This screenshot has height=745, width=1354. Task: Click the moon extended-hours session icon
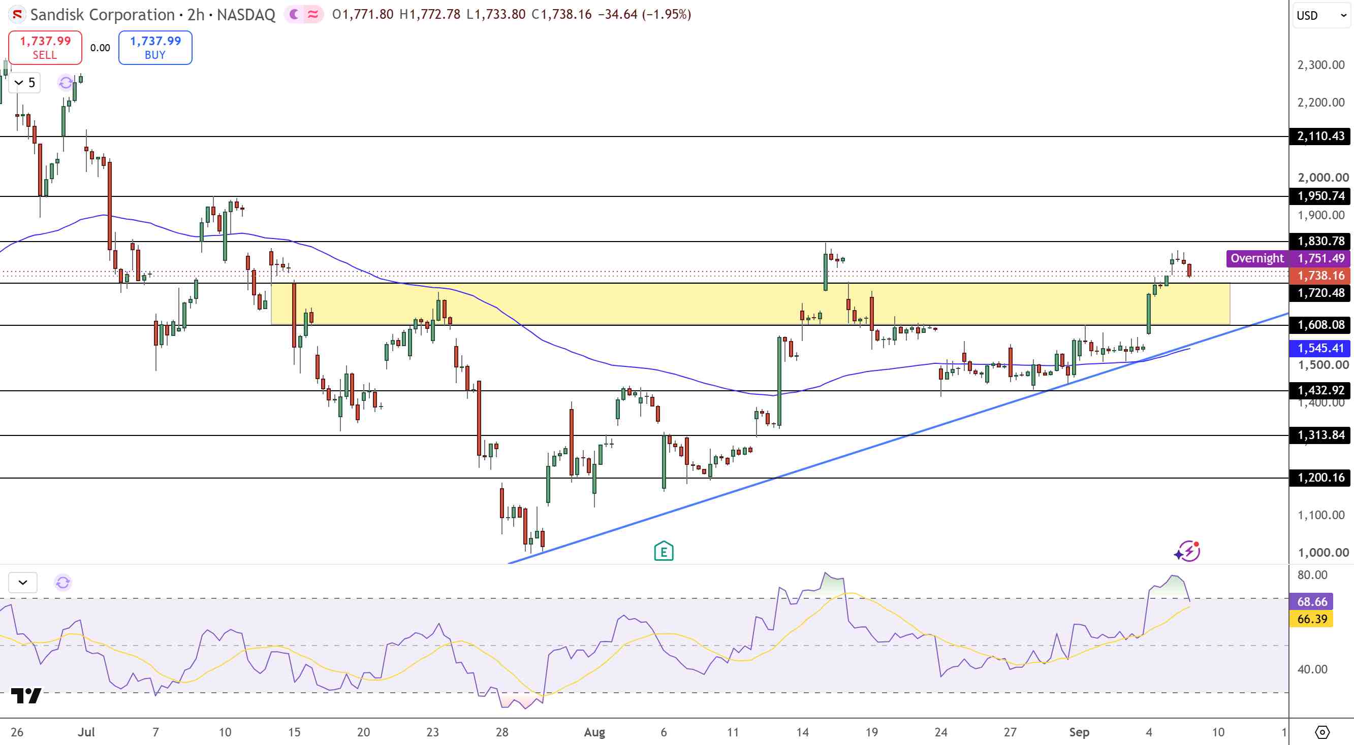294,14
